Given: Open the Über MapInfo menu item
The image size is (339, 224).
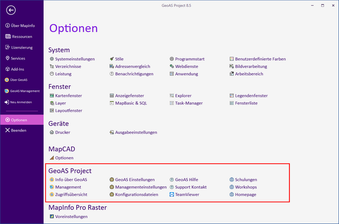Looking at the screenshot, I should (22, 26).
